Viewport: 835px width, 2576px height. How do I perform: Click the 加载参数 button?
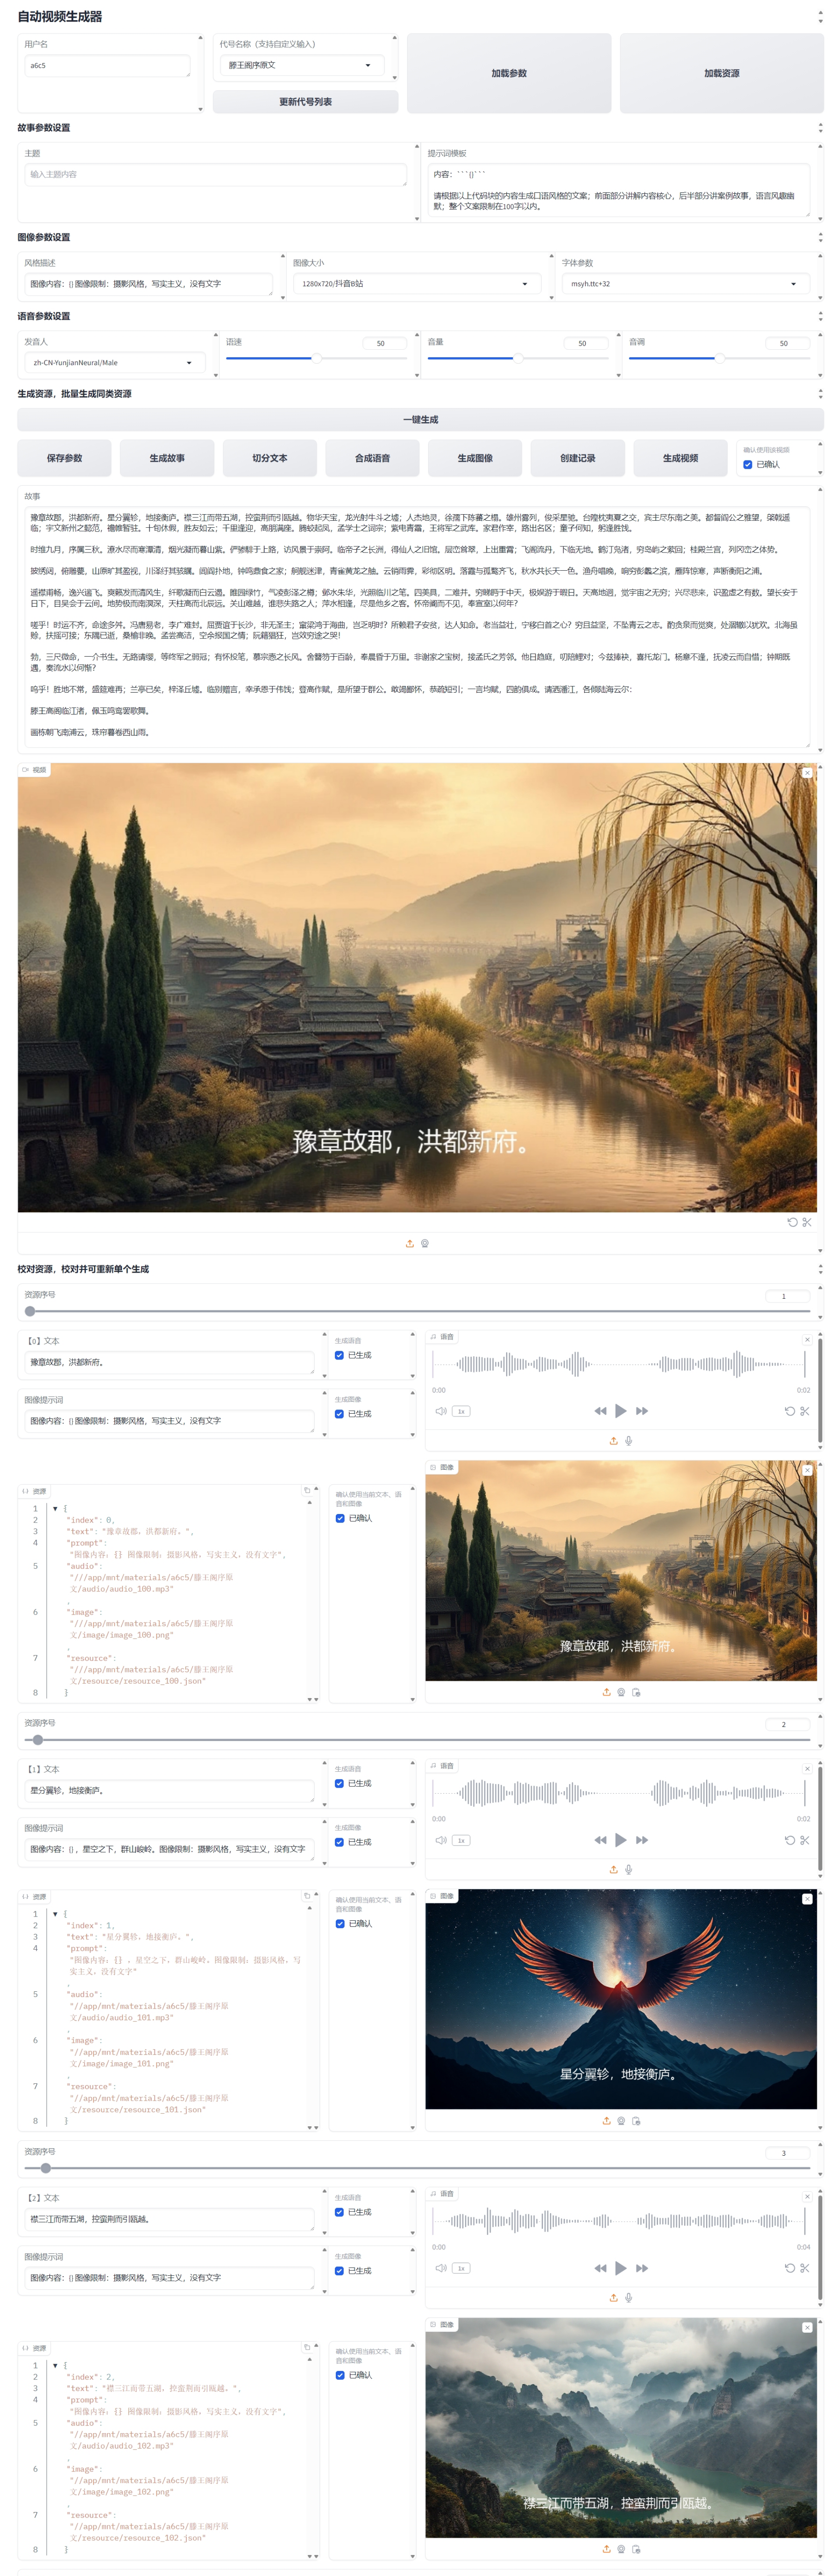[x=509, y=73]
